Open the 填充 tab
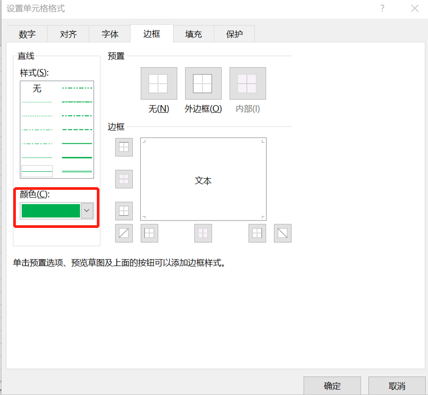428x395 pixels. 193,34
